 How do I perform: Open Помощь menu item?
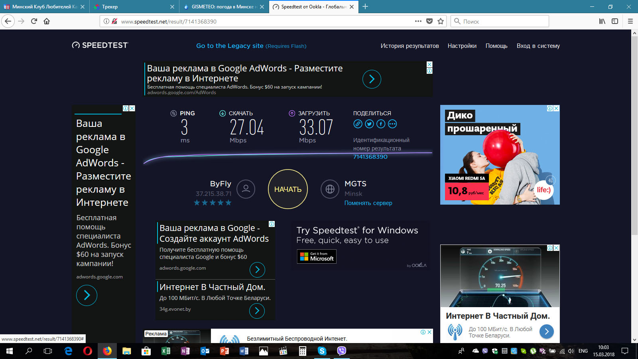[x=496, y=46]
